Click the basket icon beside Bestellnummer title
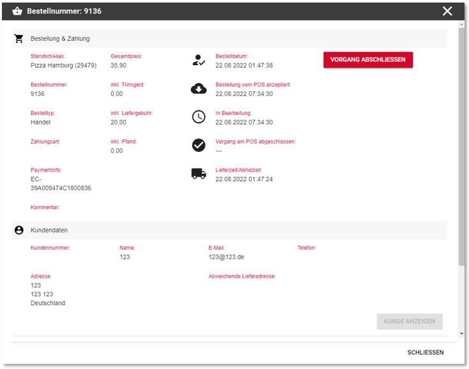Viewport: 469px width, 369px height. [x=17, y=11]
